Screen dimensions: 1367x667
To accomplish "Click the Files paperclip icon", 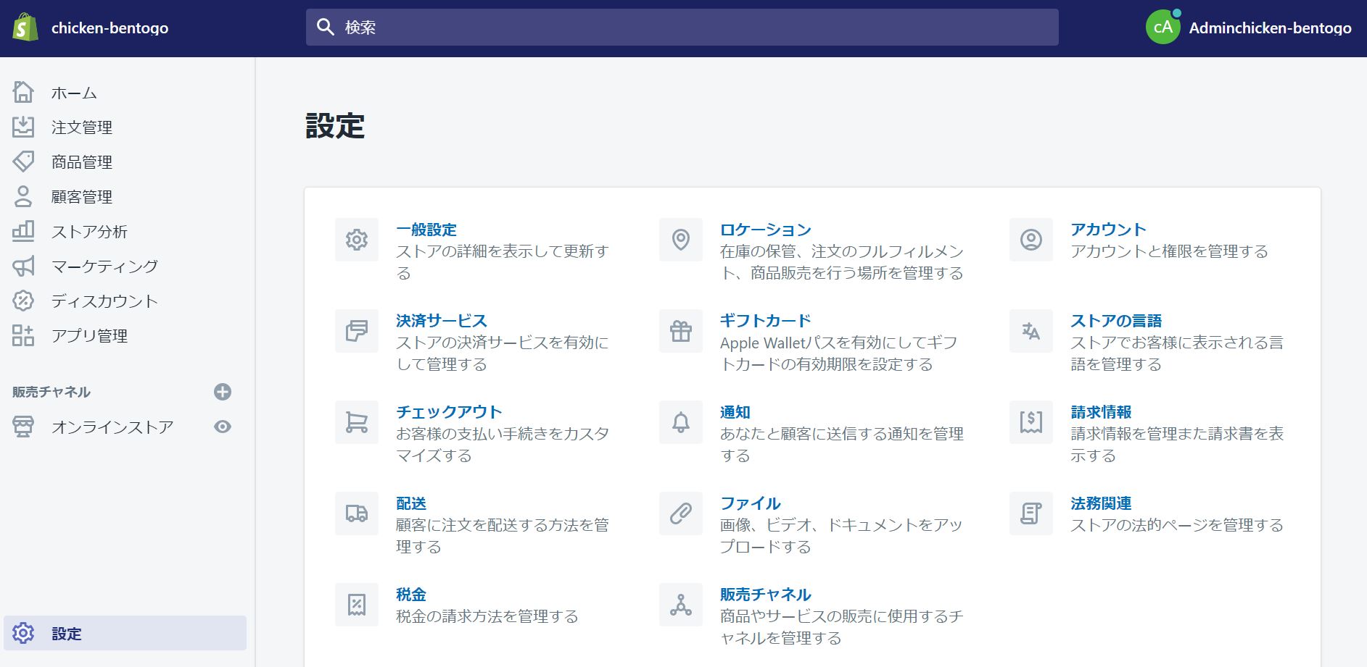I will point(680,513).
